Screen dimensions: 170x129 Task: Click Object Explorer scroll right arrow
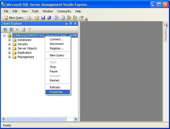76,119
